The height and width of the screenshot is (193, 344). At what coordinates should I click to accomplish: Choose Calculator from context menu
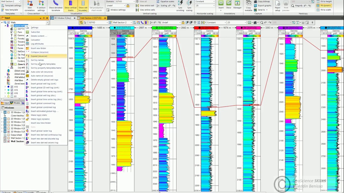point(35,40)
